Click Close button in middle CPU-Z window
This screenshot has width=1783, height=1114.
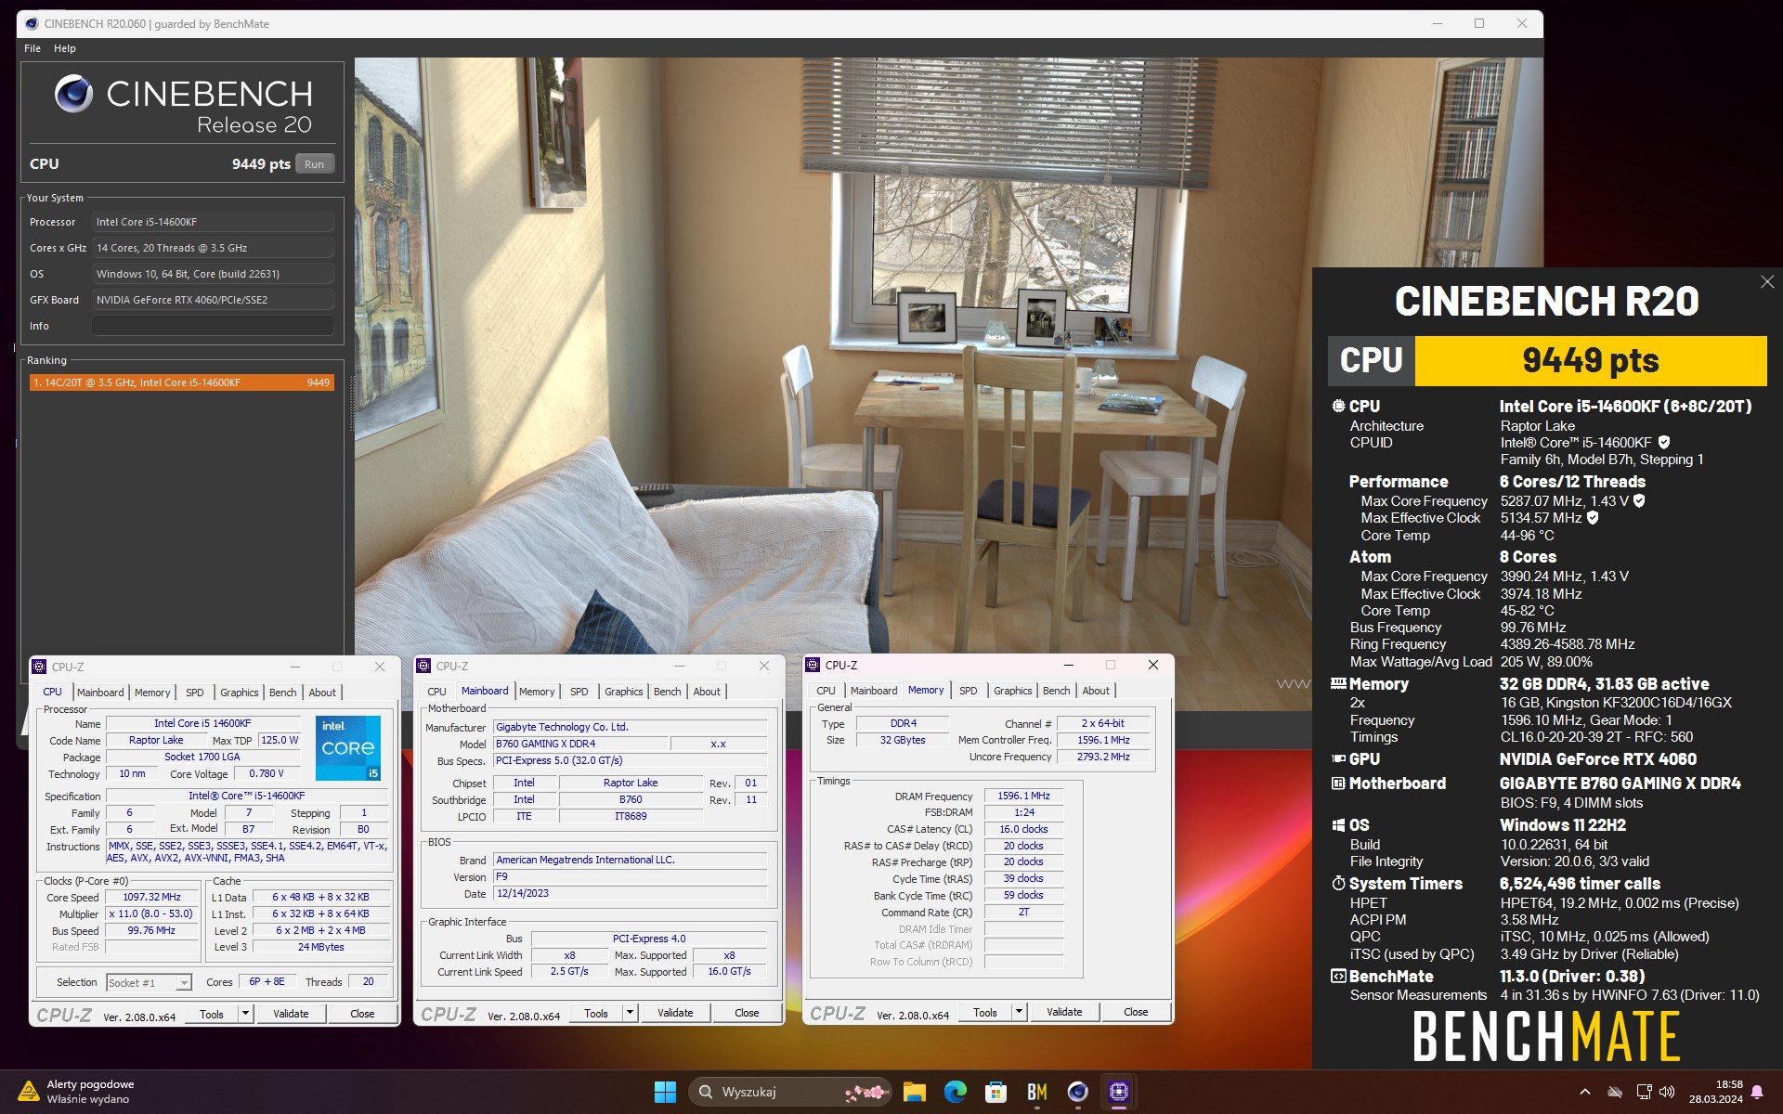pos(747,1013)
